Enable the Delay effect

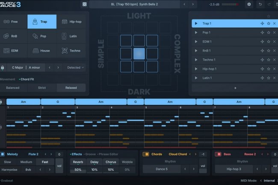(95, 162)
